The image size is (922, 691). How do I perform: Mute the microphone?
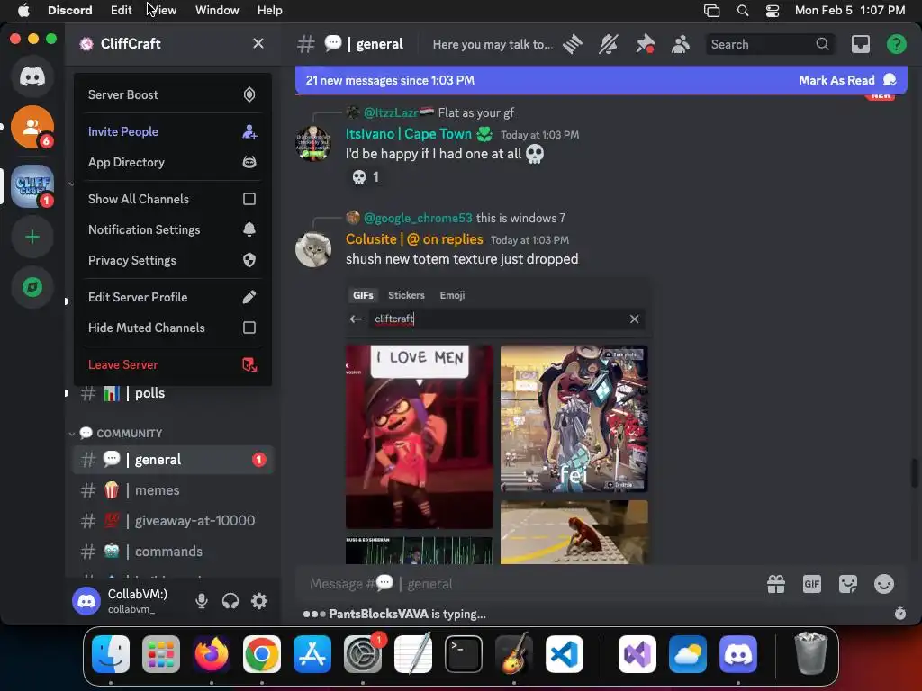pyautogui.click(x=202, y=600)
